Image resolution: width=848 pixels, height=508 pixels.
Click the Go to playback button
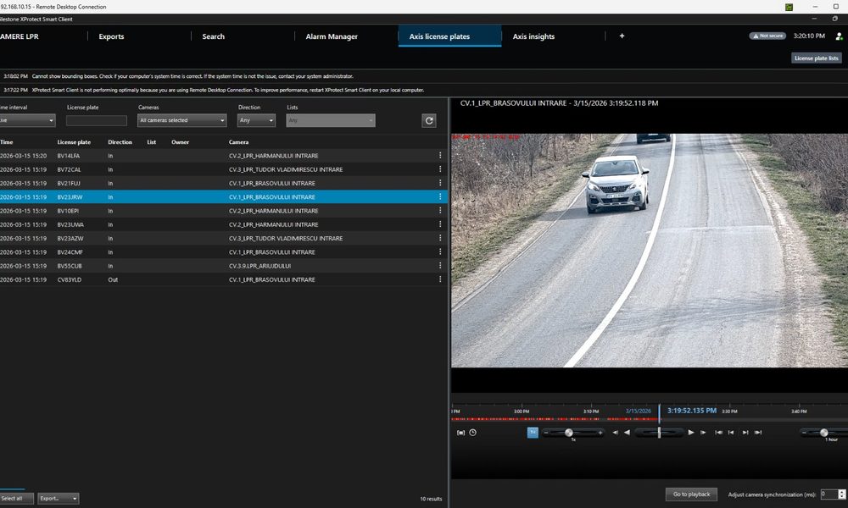click(691, 494)
